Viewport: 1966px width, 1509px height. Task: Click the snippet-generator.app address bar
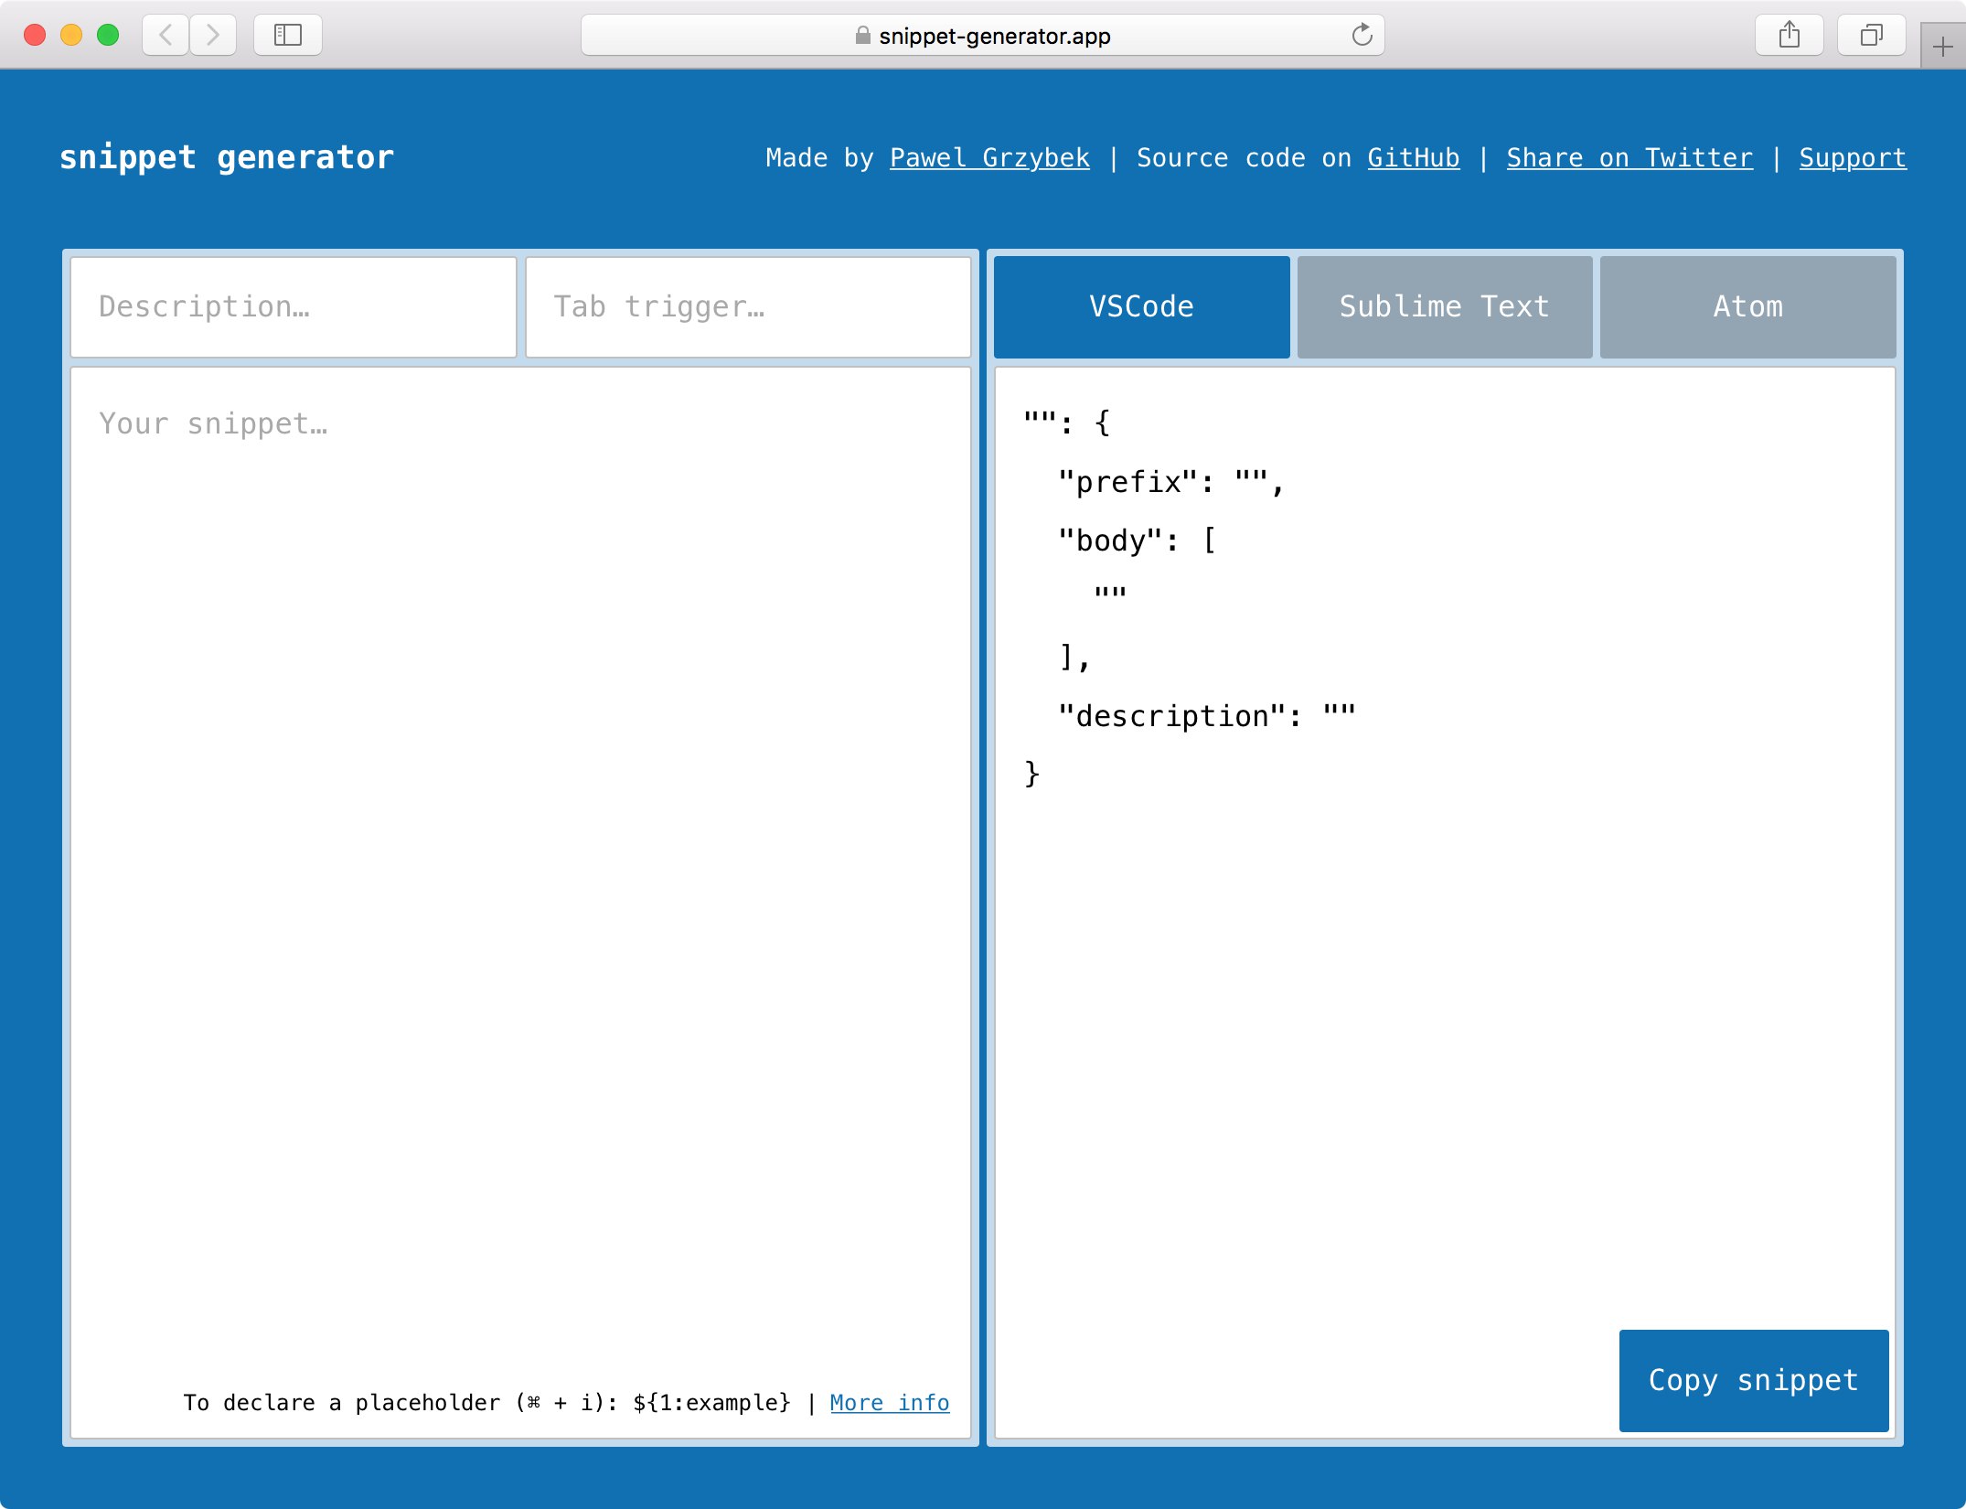point(982,36)
